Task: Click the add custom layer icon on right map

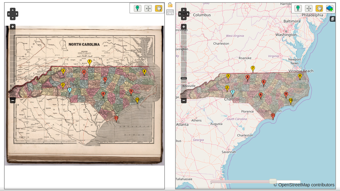Action: point(329,8)
